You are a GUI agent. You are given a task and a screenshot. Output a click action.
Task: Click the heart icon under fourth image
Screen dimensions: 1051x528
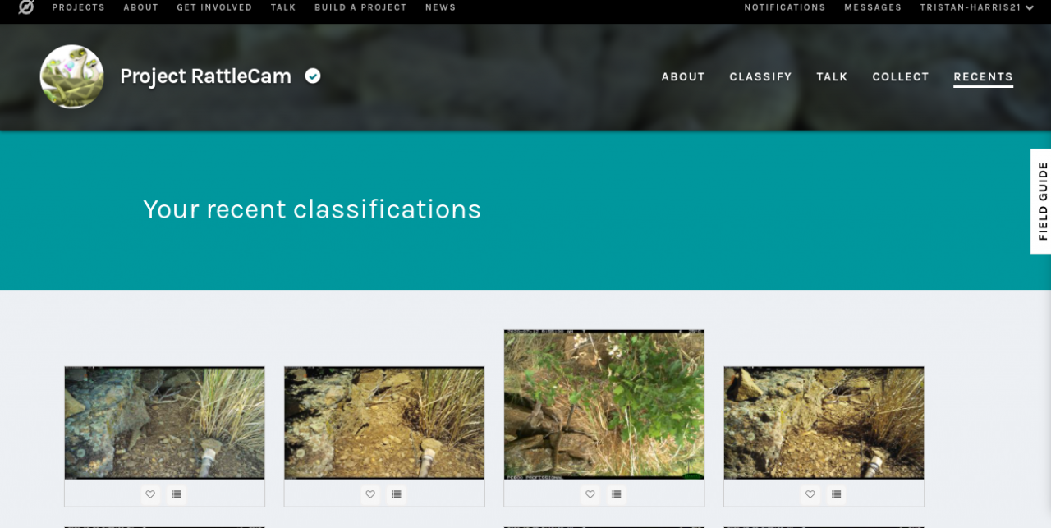(x=810, y=494)
